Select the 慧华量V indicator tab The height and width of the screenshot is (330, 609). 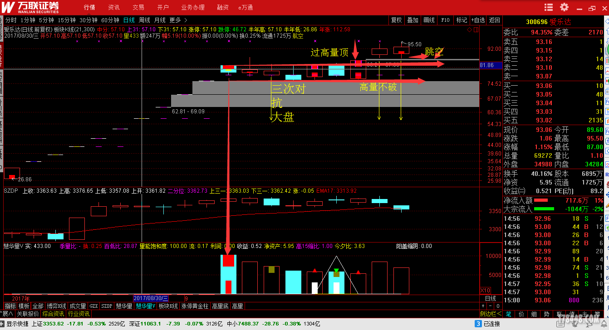[145, 306]
